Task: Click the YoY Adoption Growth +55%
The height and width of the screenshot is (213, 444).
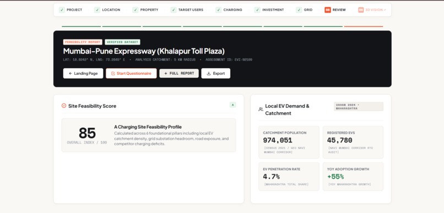Action: tap(335, 177)
